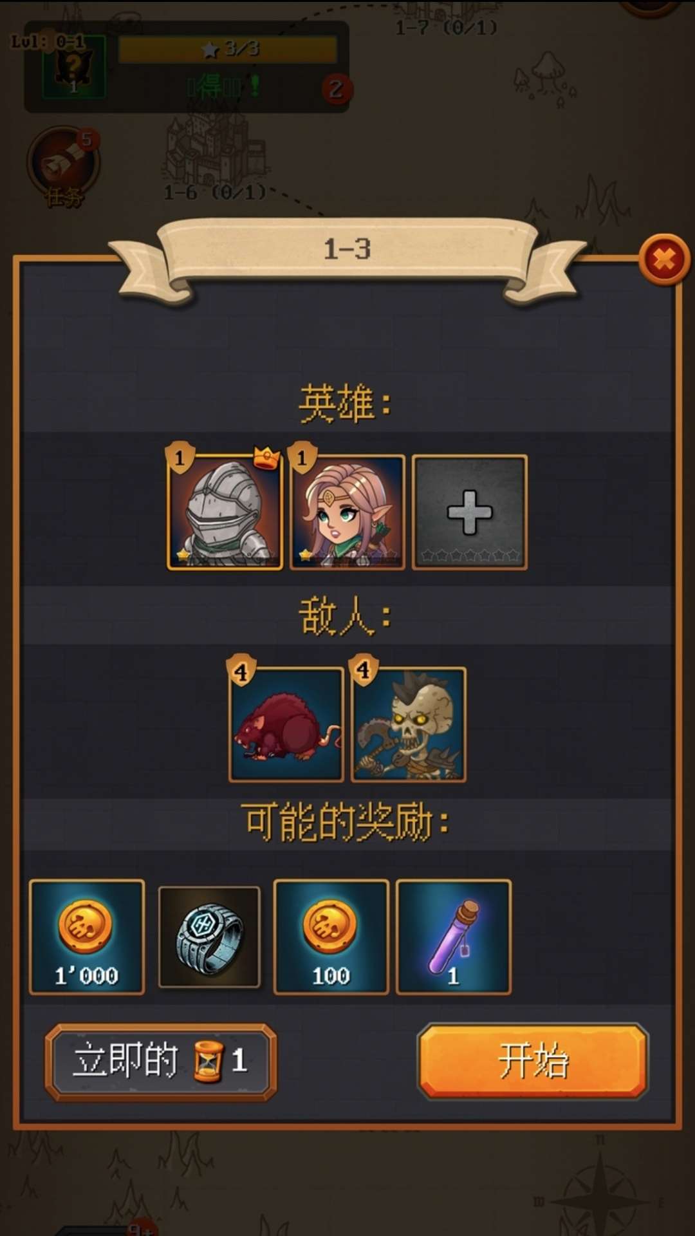This screenshot has width=695, height=1236.
Task: Select the armored knight hero portrait
Action: tap(225, 512)
